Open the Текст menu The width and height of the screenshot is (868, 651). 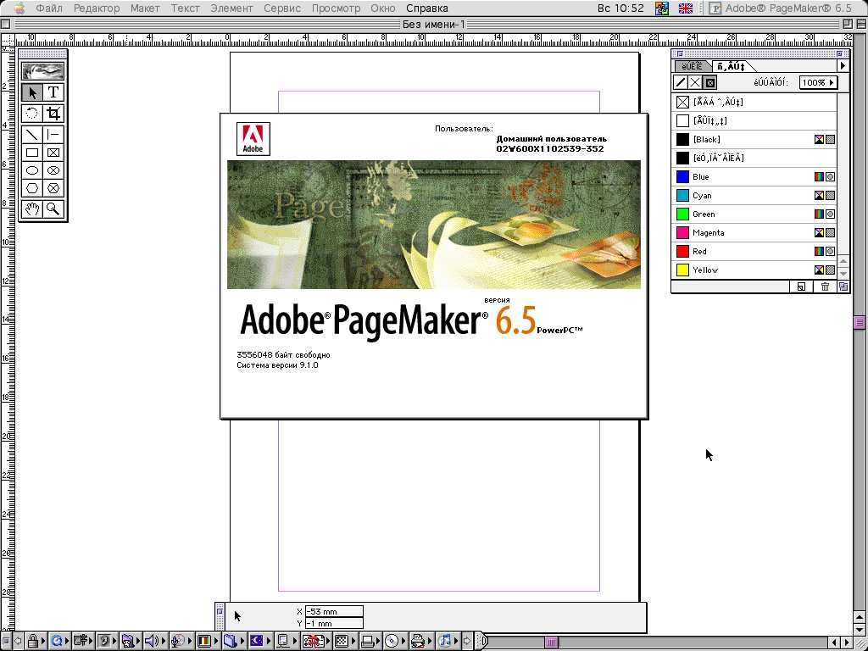(186, 8)
